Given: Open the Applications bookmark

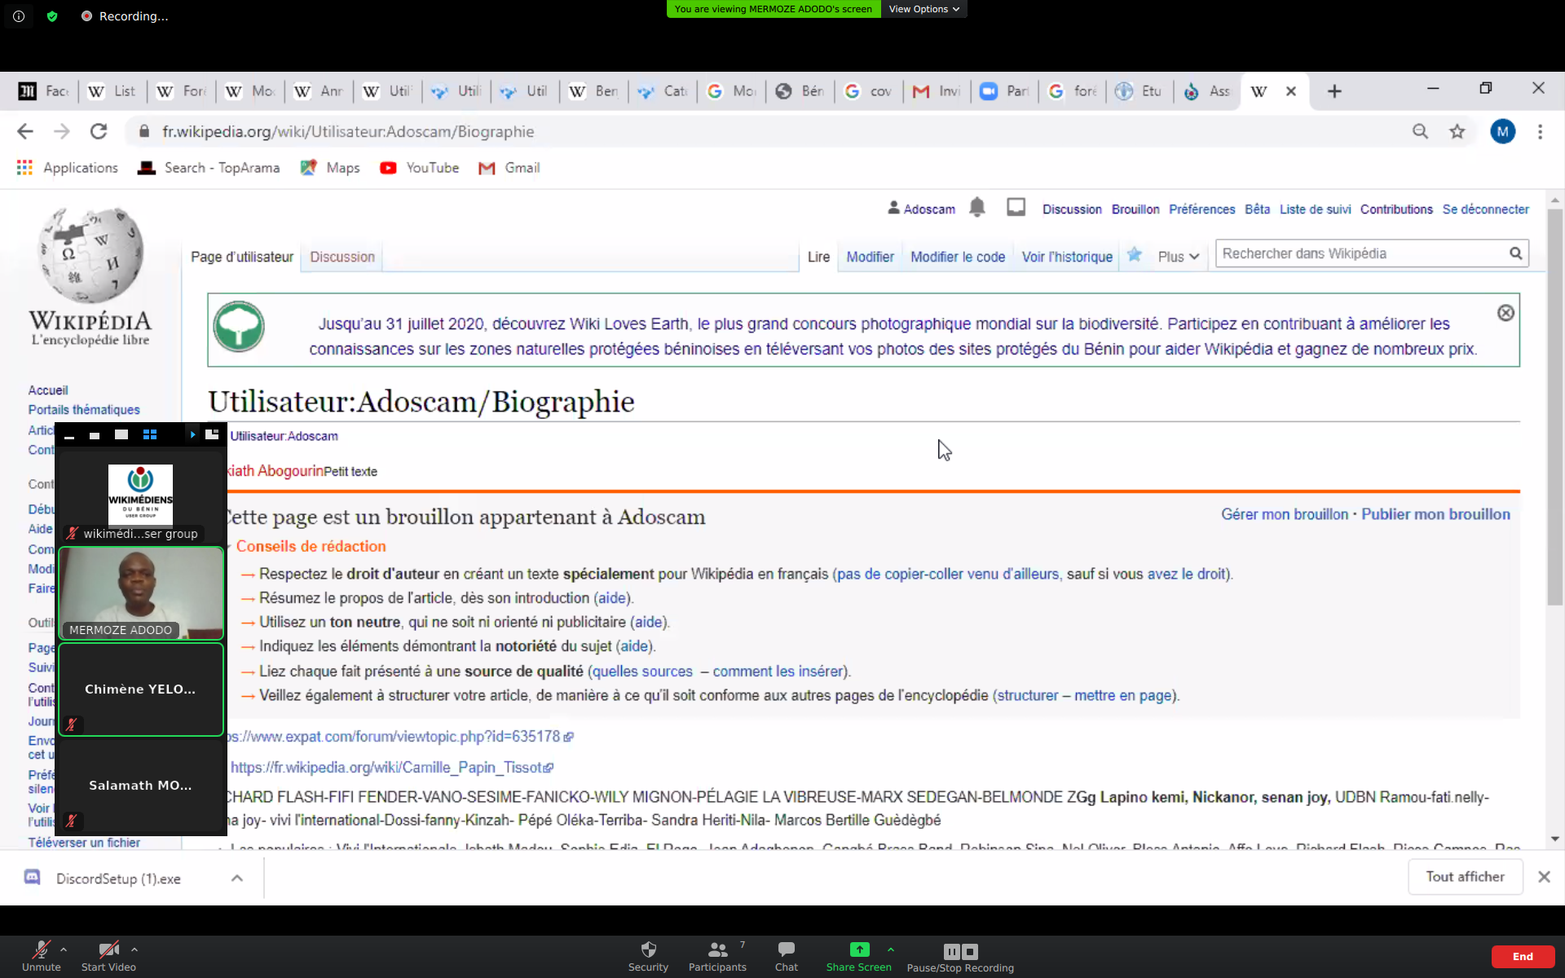Looking at the screenshot, I should tap(68, 168).
